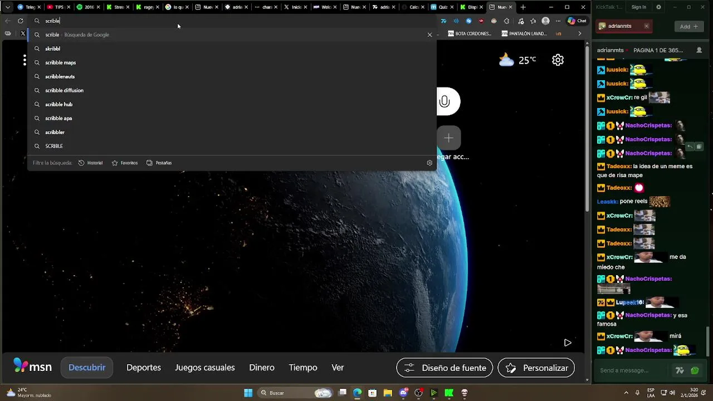The height and width of the screenshot is (401, 713).
Task: Open Discord from the taskbar
Action: click(x=403, y=393)
